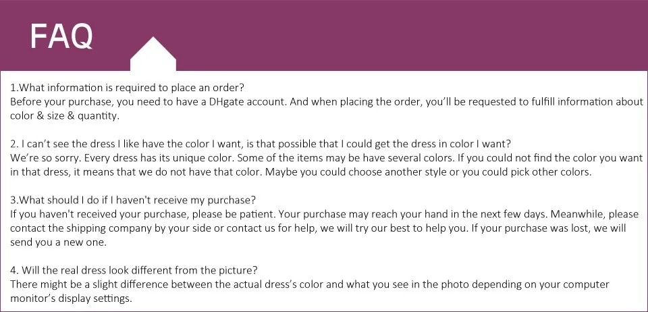
Task: Select question 1 about order information
Action: 128,88
